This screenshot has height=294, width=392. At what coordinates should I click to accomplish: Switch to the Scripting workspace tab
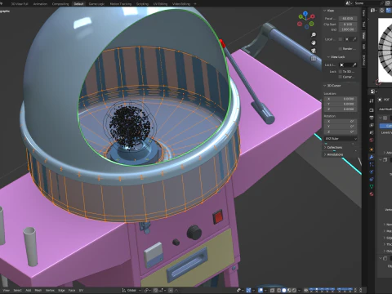pyautogui.click(x=142, y=4)
